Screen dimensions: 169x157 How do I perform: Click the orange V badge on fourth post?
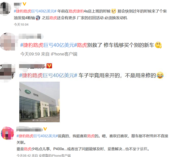(45, 129)
